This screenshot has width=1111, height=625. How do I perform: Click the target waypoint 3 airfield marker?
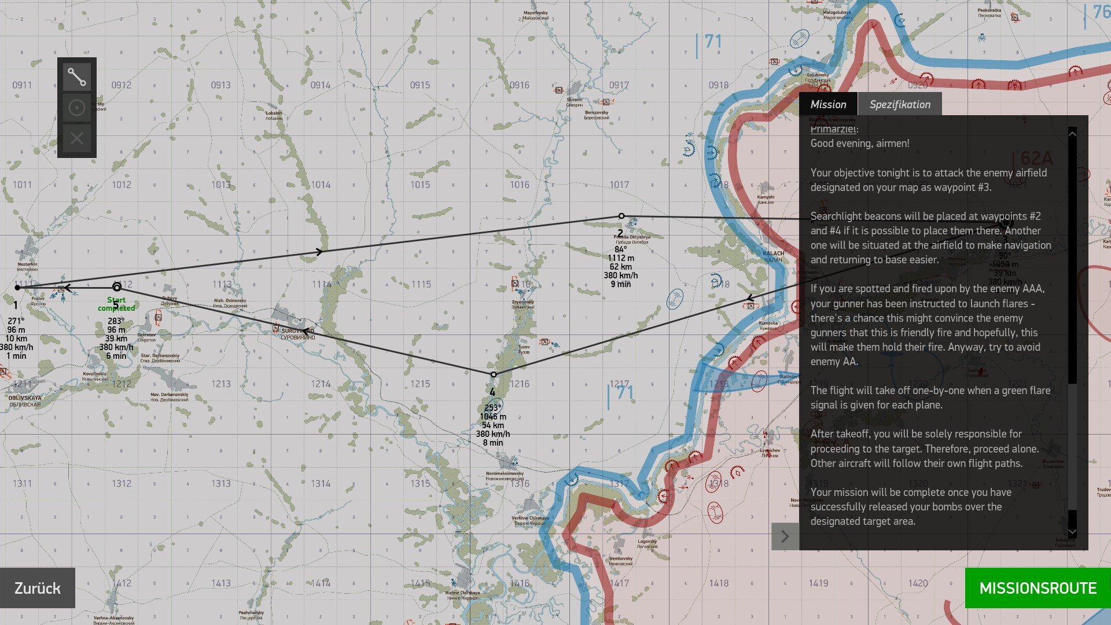(1006, 223)
